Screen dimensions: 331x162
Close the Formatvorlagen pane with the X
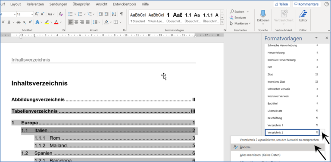click(x=327, y=38)
